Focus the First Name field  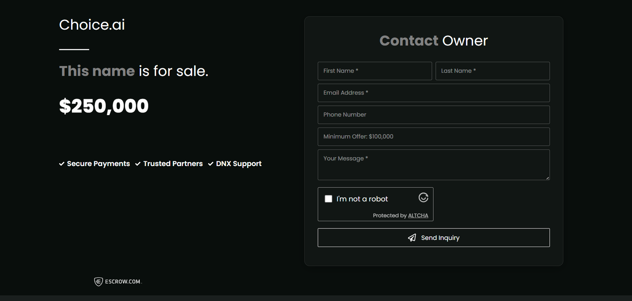(374, 71)
